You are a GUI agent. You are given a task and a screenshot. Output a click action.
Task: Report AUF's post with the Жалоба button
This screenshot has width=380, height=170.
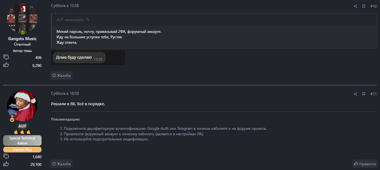pyautogui.click(x=61, y=164)
